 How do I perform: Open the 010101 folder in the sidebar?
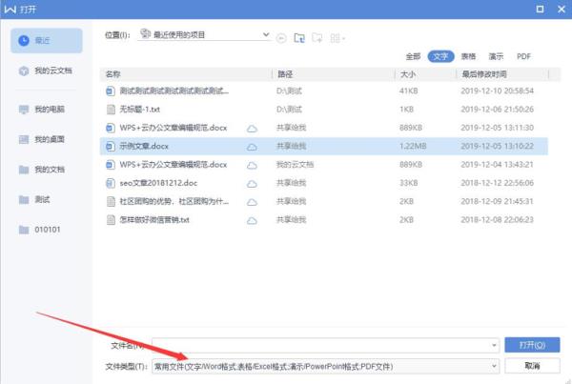(46, 230)
